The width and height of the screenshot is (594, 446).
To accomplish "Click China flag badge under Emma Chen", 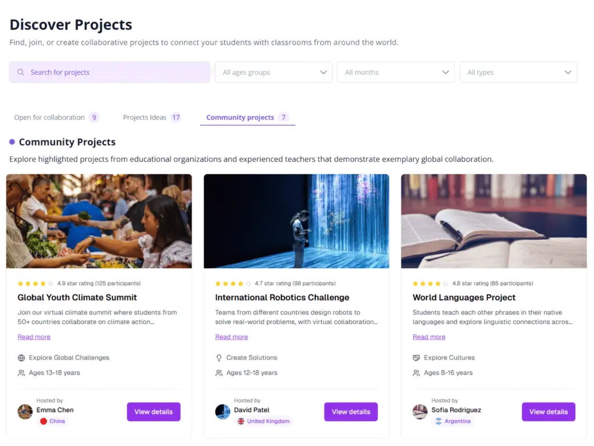I will 53,421.
